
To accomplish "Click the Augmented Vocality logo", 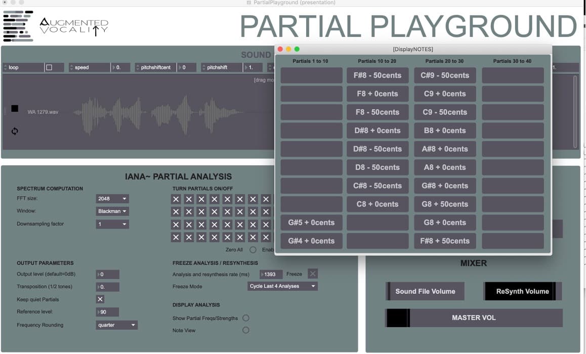I will (74, 26).
